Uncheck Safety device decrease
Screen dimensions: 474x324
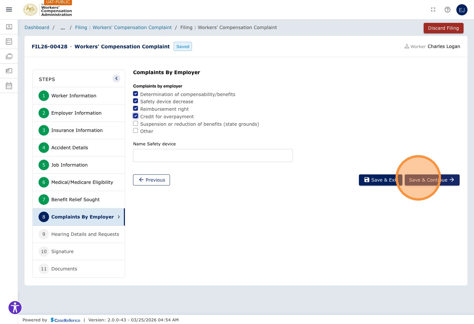(x=135, y=101)
